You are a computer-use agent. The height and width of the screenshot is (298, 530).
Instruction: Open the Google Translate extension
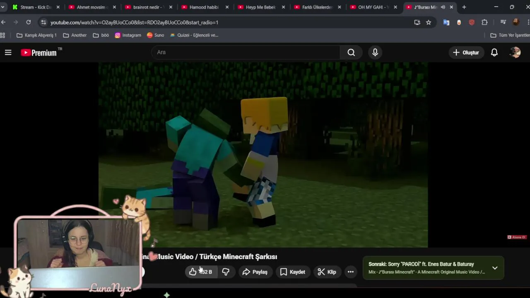(446, 22)
